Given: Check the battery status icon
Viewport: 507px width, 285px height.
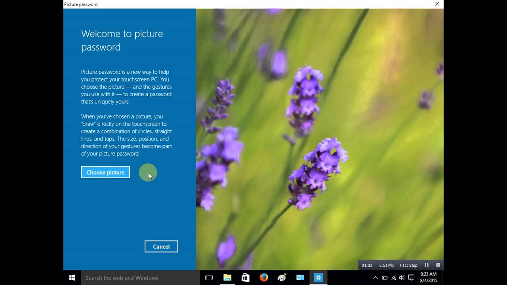Looking at the screenshot, I should (x=385, y=277).
